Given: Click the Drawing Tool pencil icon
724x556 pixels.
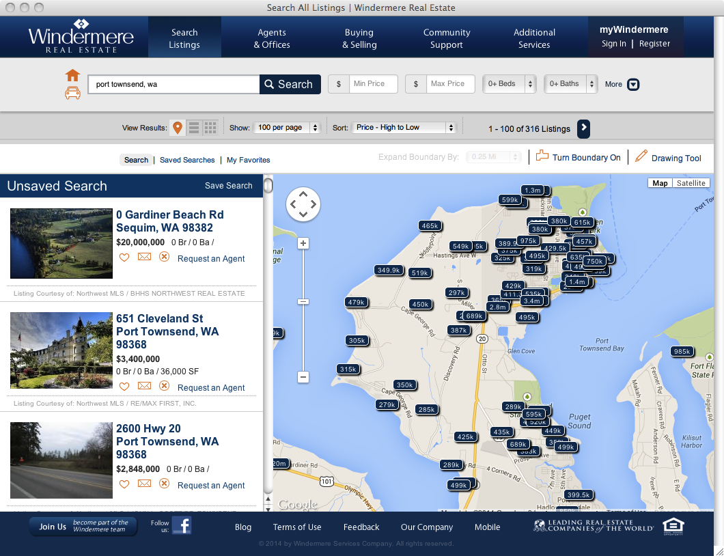Looking at the screenshot, I should pos(641,156).
